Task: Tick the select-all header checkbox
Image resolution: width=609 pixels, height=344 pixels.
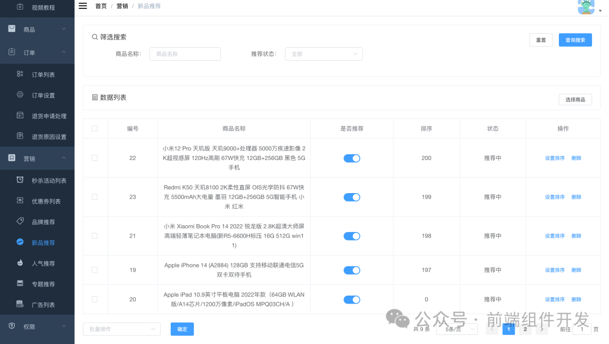Action: point(94,129)
